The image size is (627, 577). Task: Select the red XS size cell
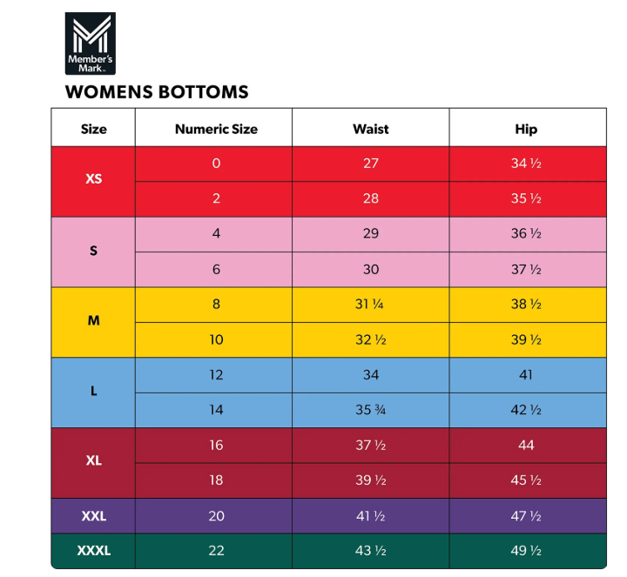point(93,179)
